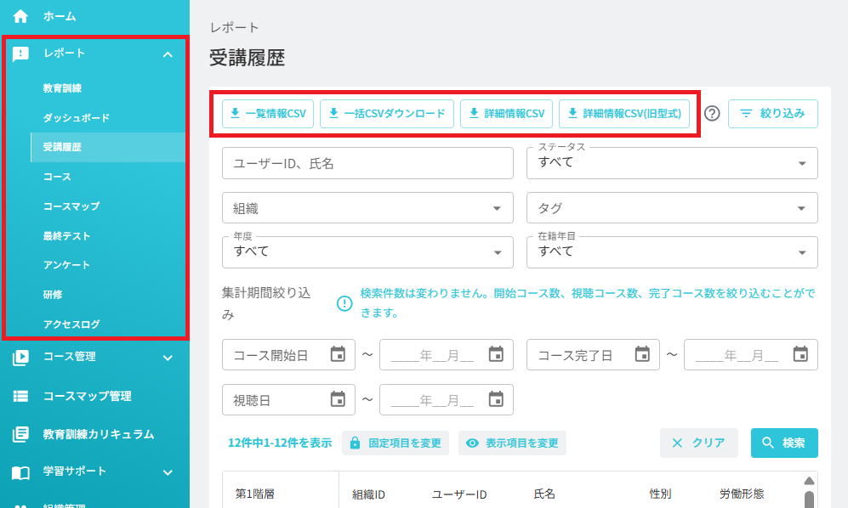Select 受講履歴 in report submenu

[x=108, y=147]
